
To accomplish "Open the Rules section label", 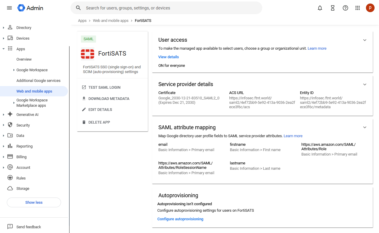I will pos(21,178).
